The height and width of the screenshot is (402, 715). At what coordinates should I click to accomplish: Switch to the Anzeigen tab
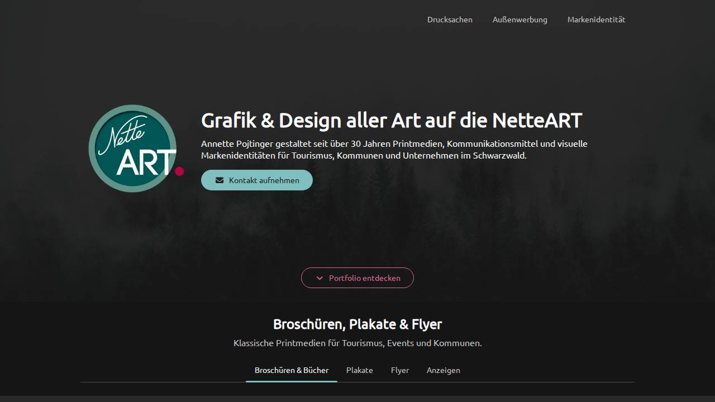click(444, 370)
